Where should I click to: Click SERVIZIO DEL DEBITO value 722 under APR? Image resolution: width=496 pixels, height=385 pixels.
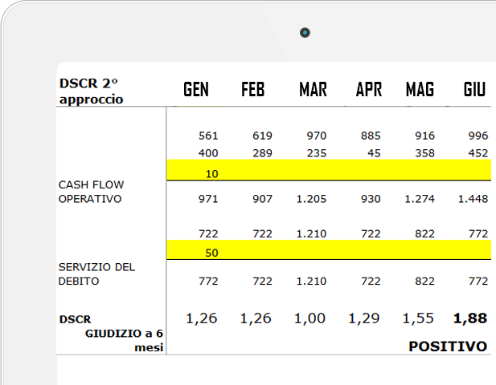[371, 281]
